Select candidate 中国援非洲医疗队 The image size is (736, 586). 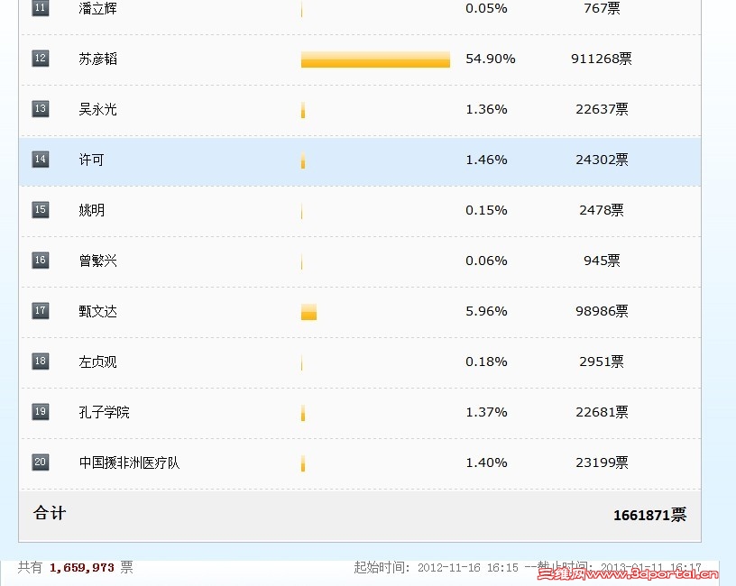coord(129,463)
